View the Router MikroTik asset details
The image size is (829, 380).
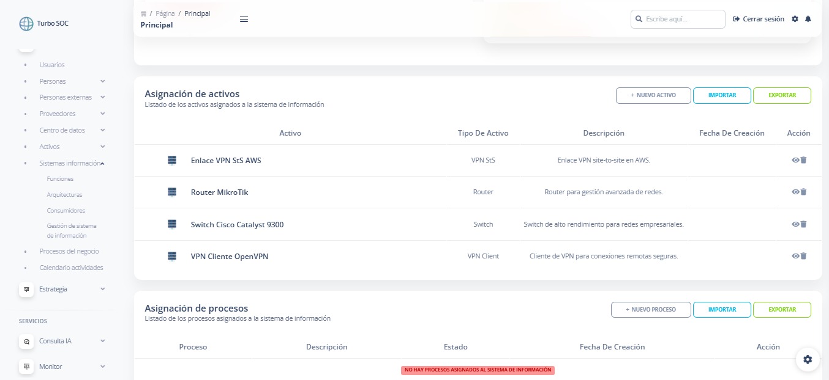[x=795, y=192]
